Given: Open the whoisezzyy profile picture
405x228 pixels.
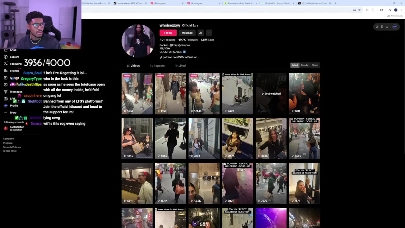Looking at the screenshot, I should (x=138, y=41).
